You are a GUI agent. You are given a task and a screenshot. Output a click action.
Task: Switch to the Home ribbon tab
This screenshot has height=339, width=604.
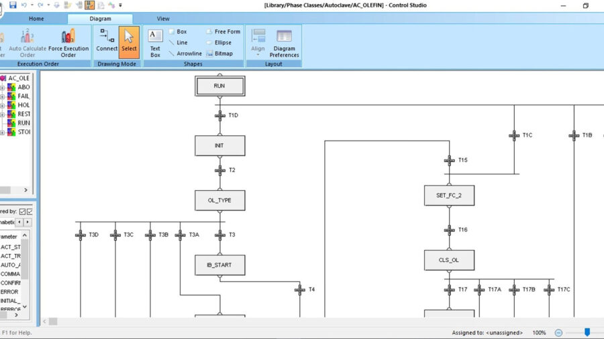36,19
